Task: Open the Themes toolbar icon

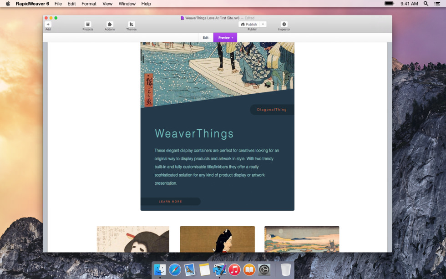Action: pos(132,25)
